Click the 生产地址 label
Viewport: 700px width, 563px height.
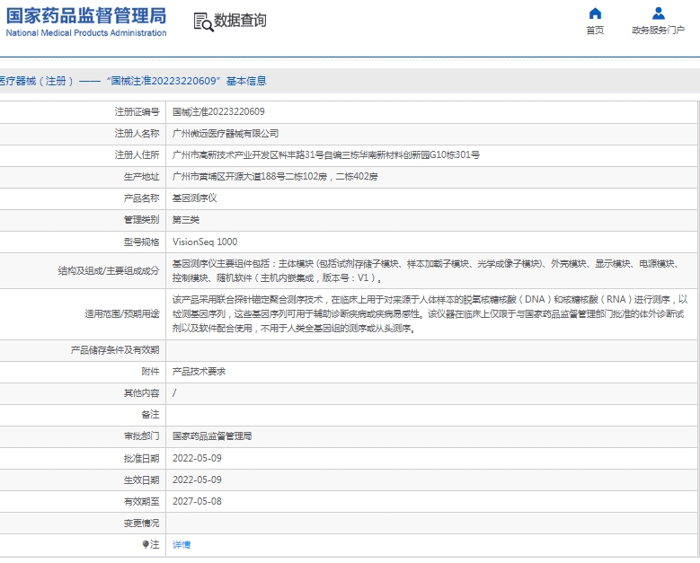(141, 177)
